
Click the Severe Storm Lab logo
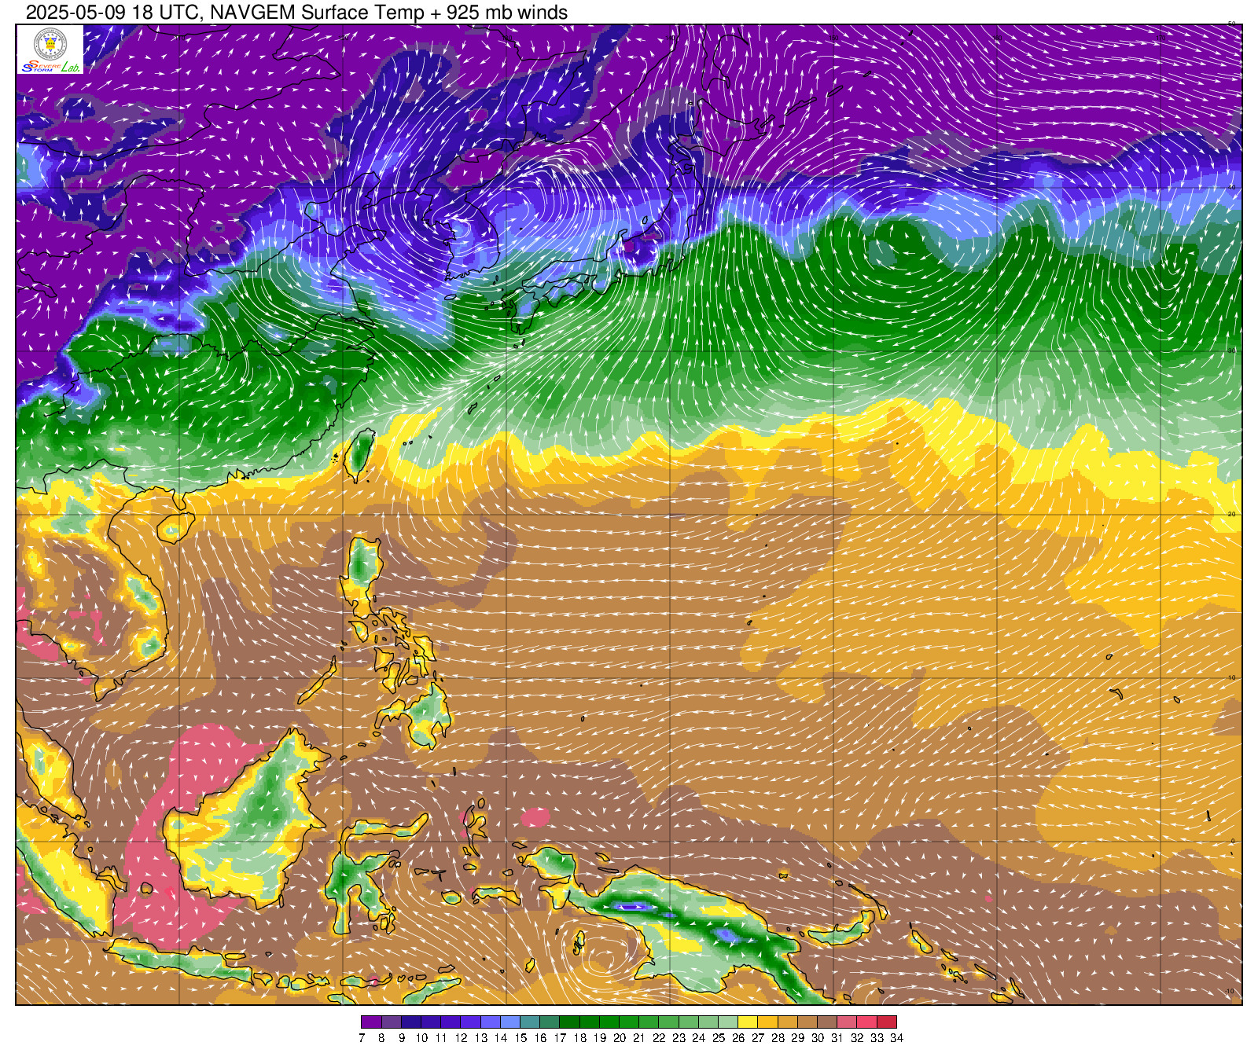pyautogui.click(x=50, y=50)
